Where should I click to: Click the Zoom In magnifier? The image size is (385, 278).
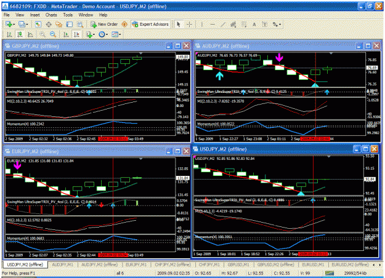43,34
